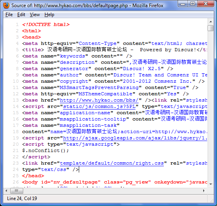The width and height of the screenshot is (217, 206).
Task: Click the Firefox icon in title bar
Action: coord(6,6)
